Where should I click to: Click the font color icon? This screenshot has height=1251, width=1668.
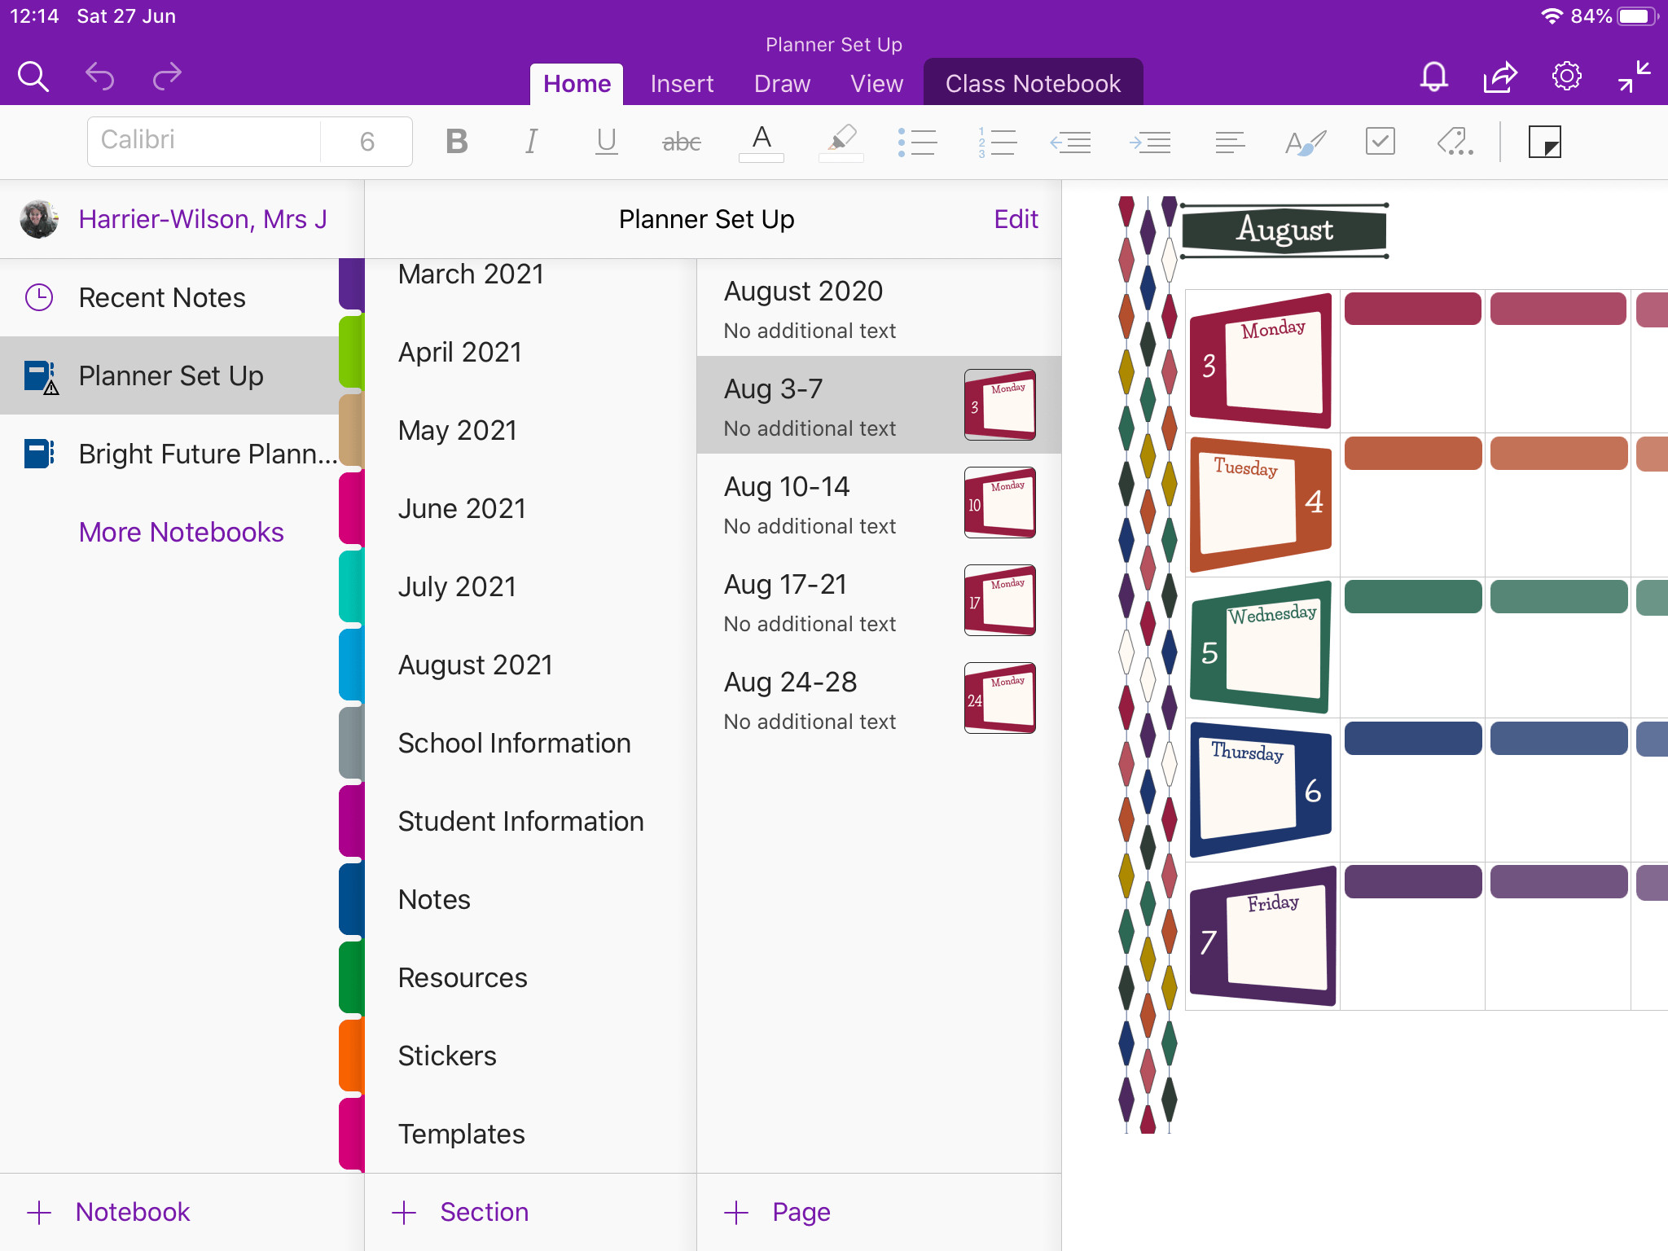click(759, 139)
